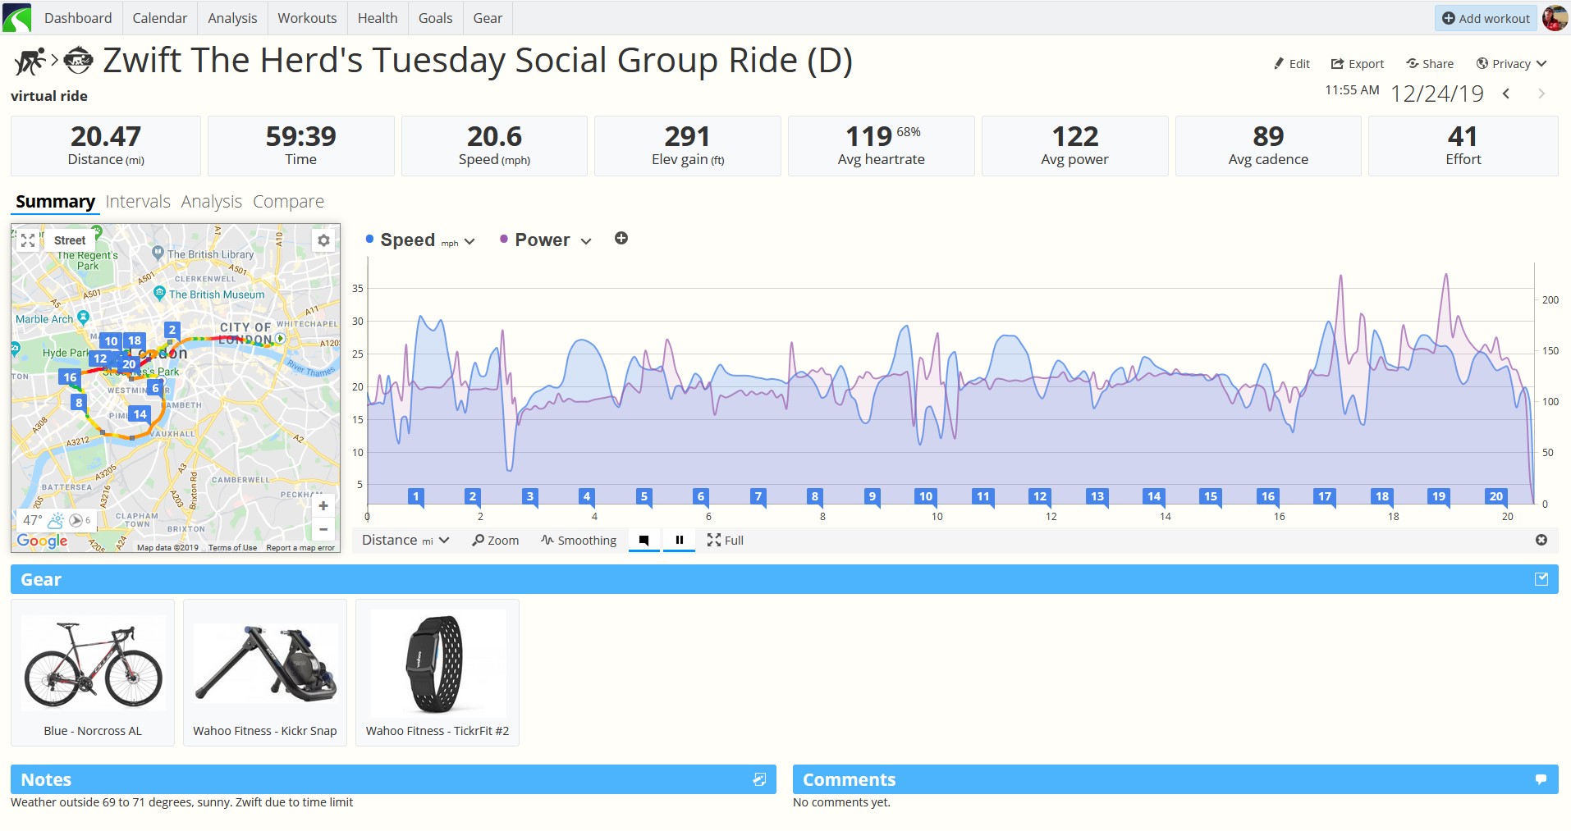1571x831 pixels.
Task: Switch to the Intervals tab
Action: [x=138, y=201]
